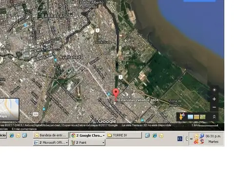Image resolution: width=234 pixels, height=176 pixels.
Task: Open the Microsoft Office taskbar group
Action: click(x=51, y=143)
